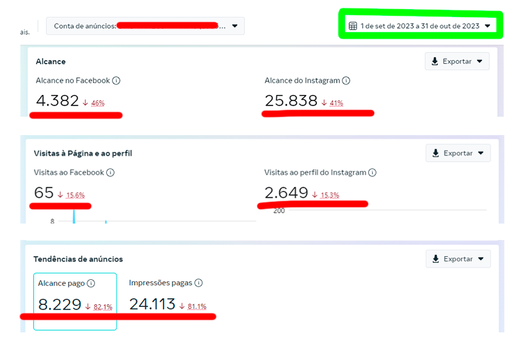
Task: Open the date range dropdown 1 de set 2023
Action: point(421,26)
